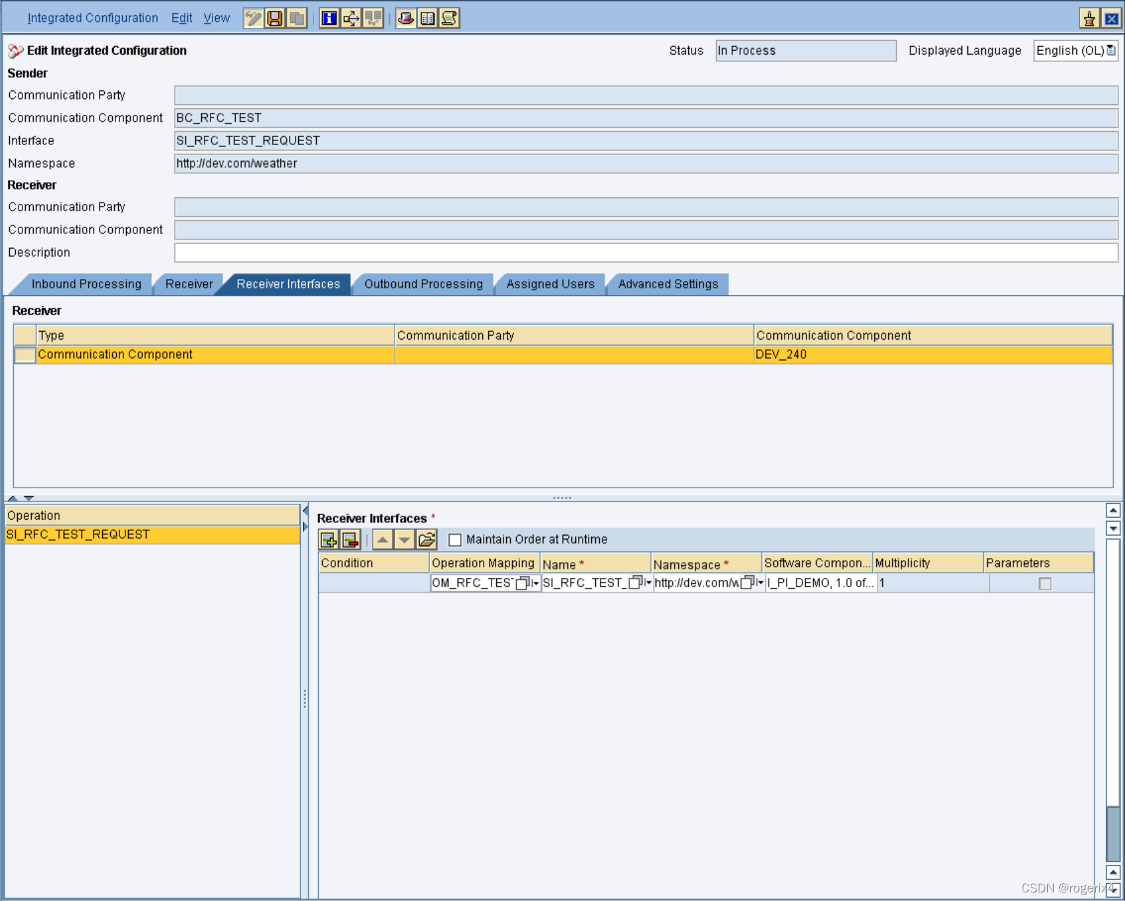This screenshot has height=901, width=1125.
Task: Select SI_RFC_TEST_REQUEST in Operation list
Action: [78, 535]
